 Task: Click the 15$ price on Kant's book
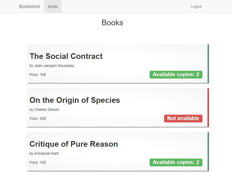click(x=38, y=162)
